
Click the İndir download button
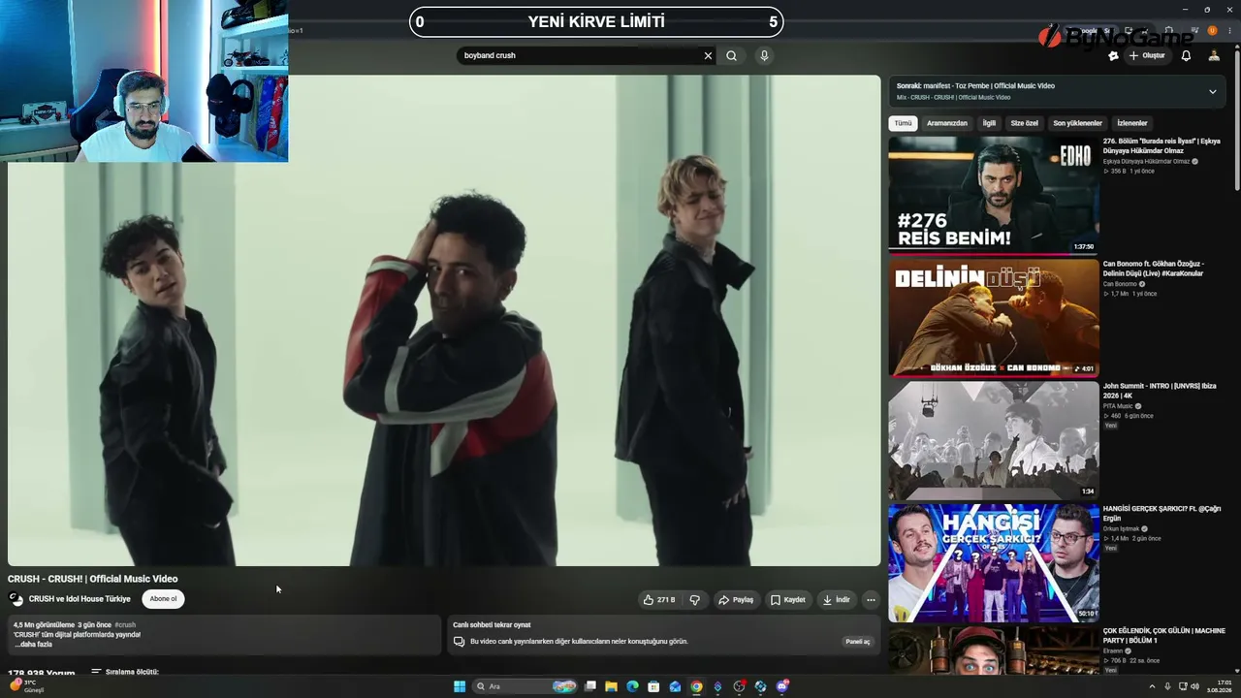[x=837, y=600]
